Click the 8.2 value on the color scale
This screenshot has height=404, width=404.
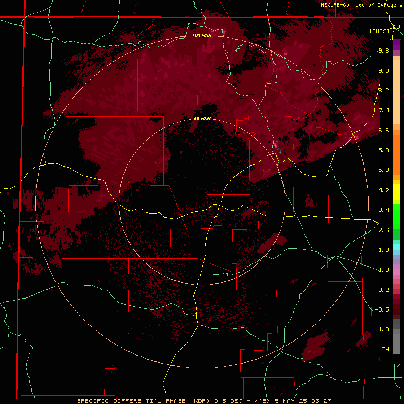(x=384, y=90)
